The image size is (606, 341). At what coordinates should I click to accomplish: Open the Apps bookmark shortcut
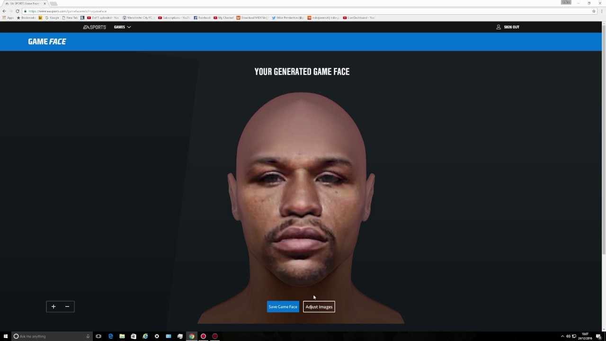click(x=8, y=18)
